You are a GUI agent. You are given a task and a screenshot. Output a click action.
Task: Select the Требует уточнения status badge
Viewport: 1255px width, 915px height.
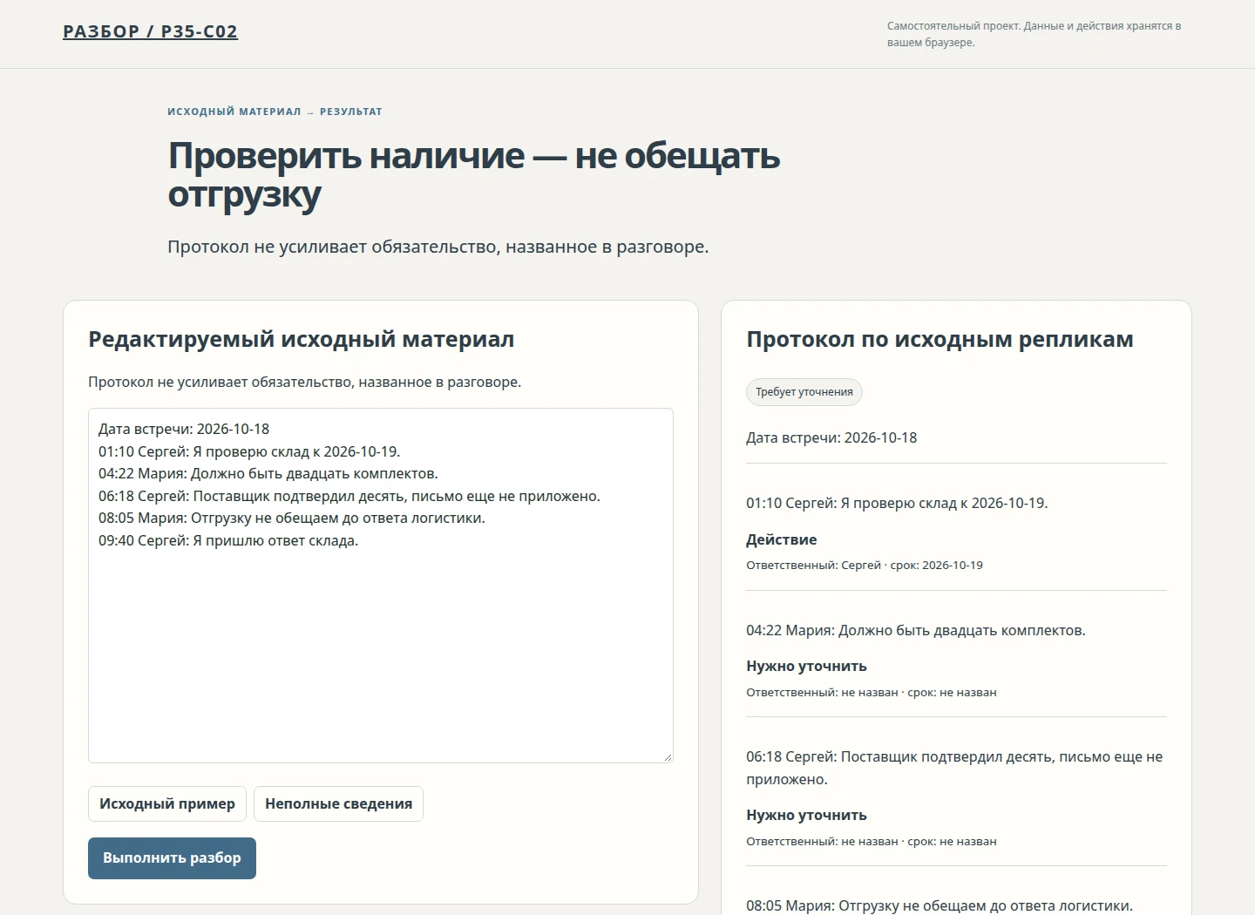(804, 392)
